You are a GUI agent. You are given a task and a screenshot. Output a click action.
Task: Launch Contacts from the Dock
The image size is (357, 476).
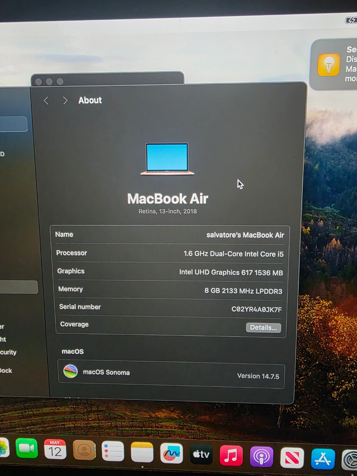(x=84, y=450)
